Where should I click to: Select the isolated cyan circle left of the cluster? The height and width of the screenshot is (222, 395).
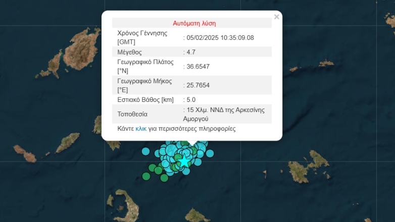point(146,151)
